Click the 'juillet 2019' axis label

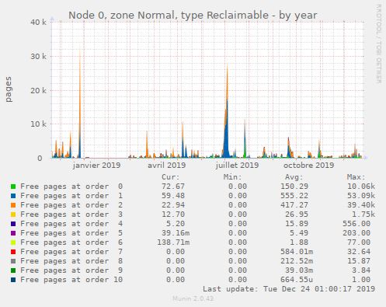point(237,166)
